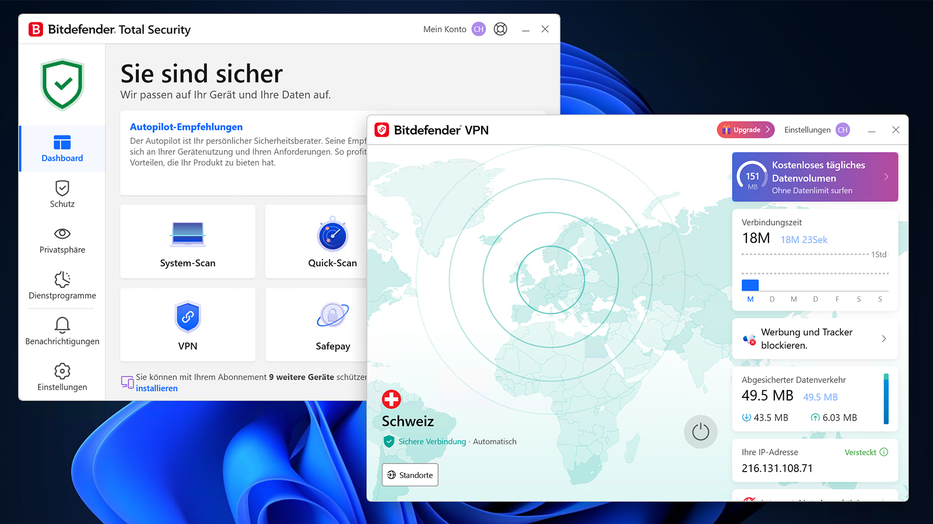Click the upload 6.03 MB icon
This screenshot has width=933, height=524.
815,417
